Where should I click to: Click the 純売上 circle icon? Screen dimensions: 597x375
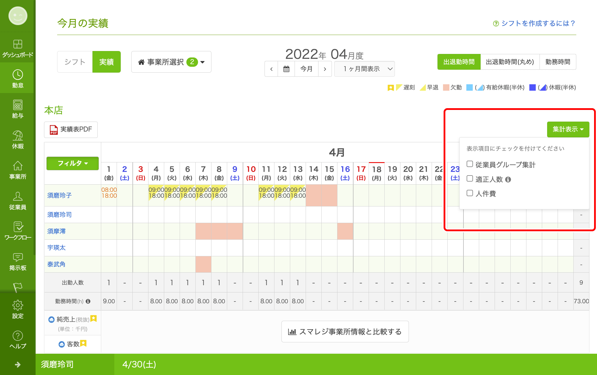coord(51,320)
